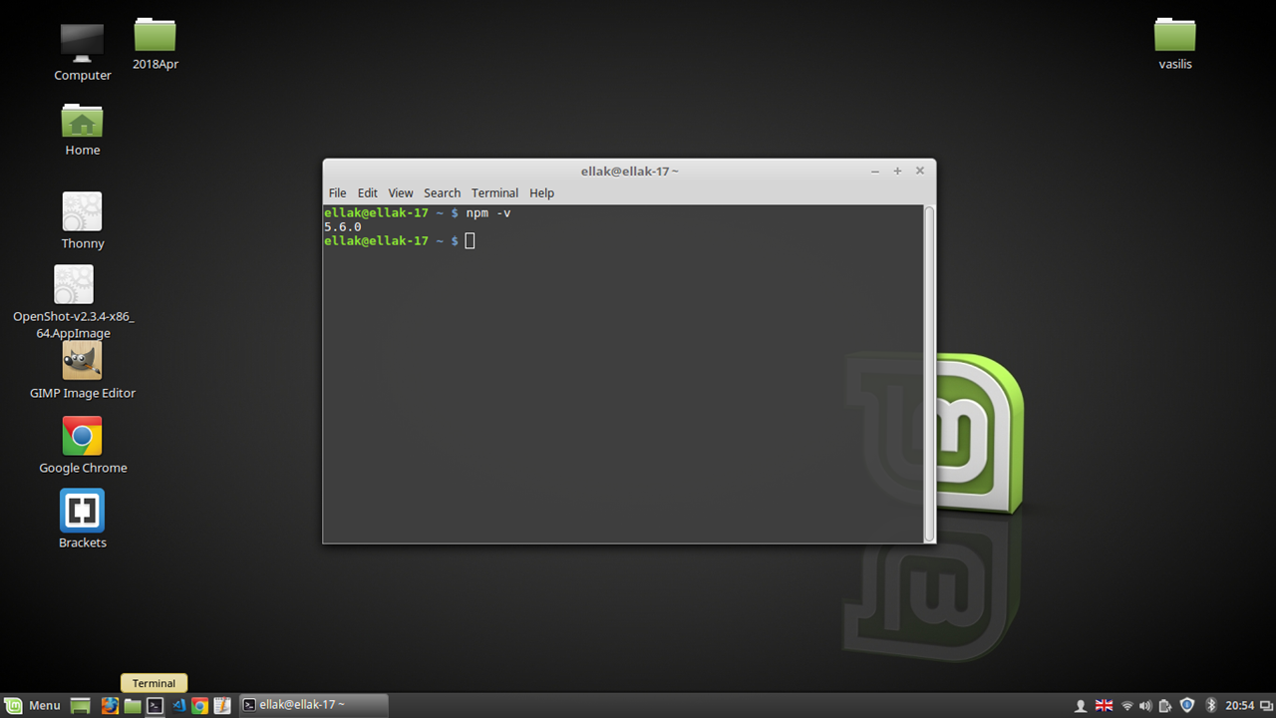
Task: Click the Bluetooth tray icon
Action: coord(1211,705)
